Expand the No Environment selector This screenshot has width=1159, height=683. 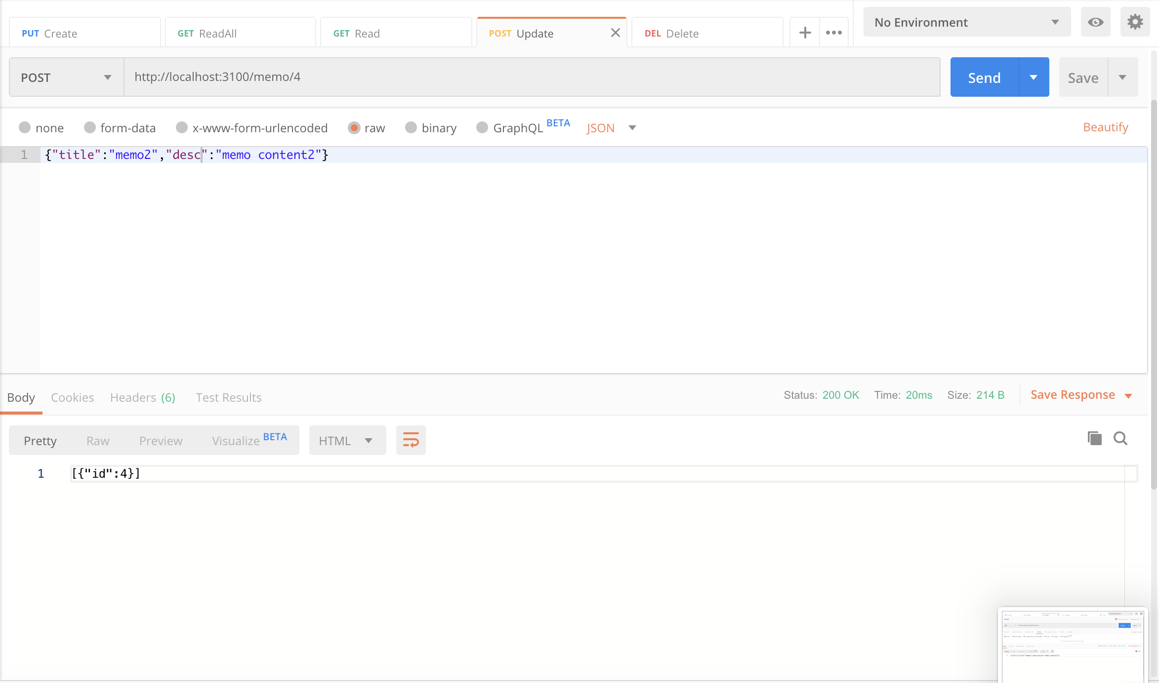click(966, 22)
